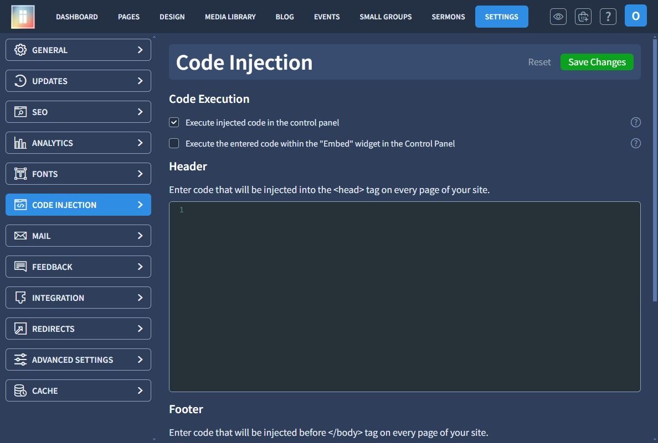658x443 pixels.
Task: Show help for Execute injected code option
Action: 635,122
